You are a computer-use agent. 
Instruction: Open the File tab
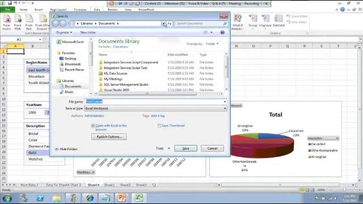[7, 10]
